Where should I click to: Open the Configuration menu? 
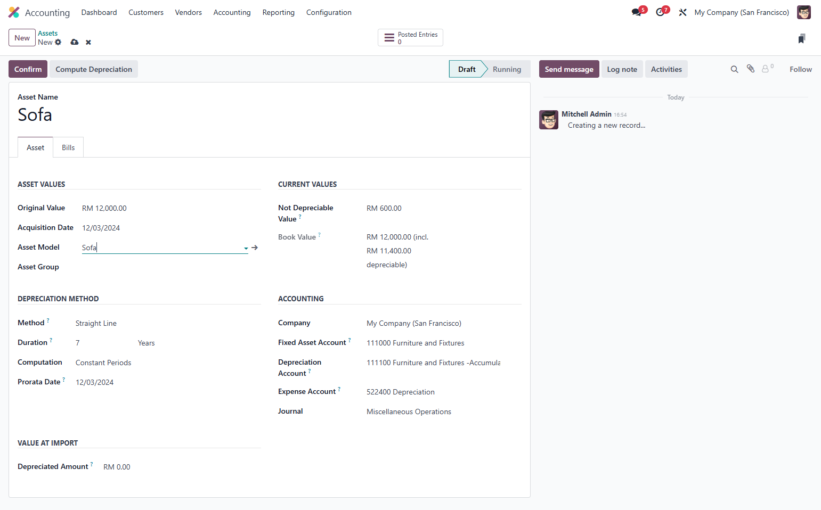(x=329, y=12)
